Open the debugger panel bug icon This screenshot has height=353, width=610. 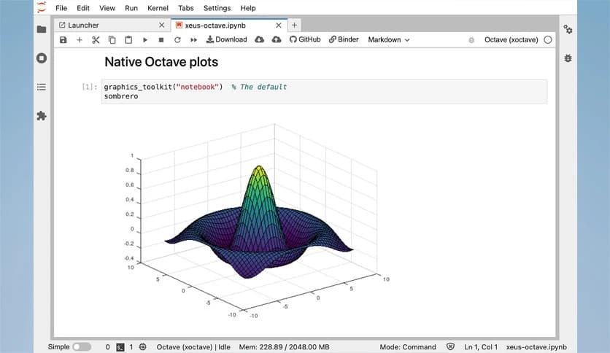click(x=568, y=58)
